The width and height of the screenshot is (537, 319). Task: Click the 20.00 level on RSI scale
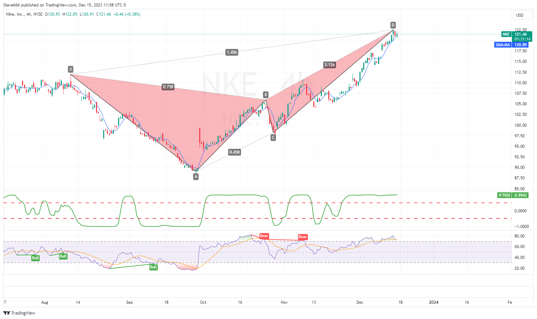[520, 268]
